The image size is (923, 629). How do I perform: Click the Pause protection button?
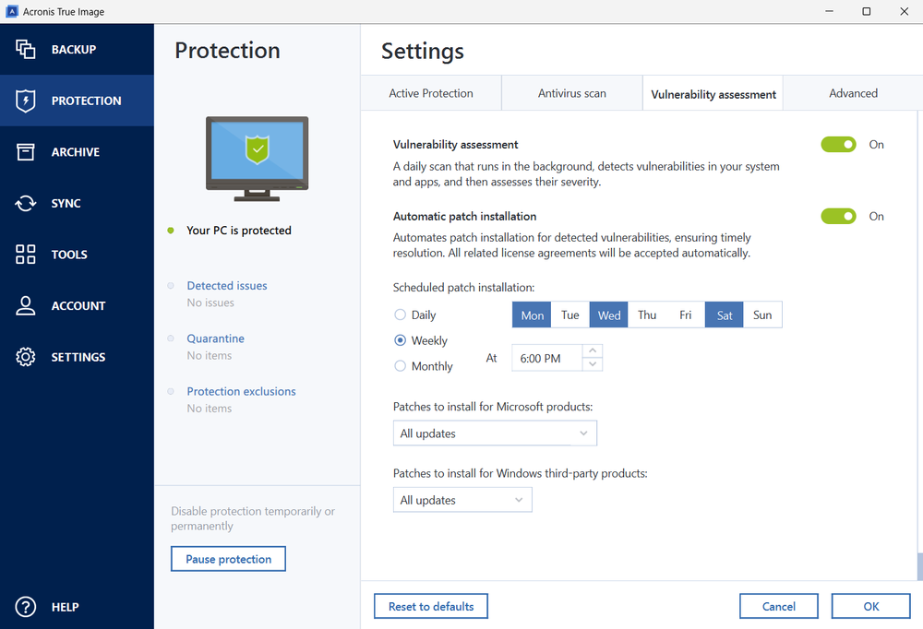[x=228, y=559]
